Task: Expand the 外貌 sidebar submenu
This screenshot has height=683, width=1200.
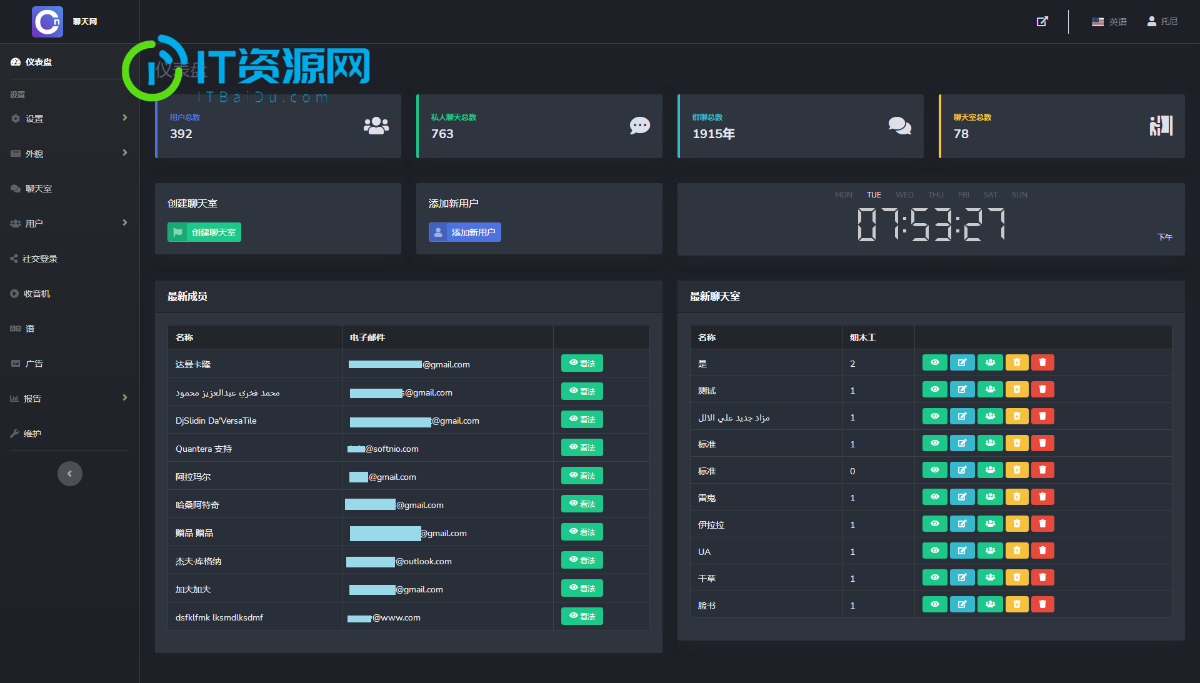Action: tap(69, 153)
